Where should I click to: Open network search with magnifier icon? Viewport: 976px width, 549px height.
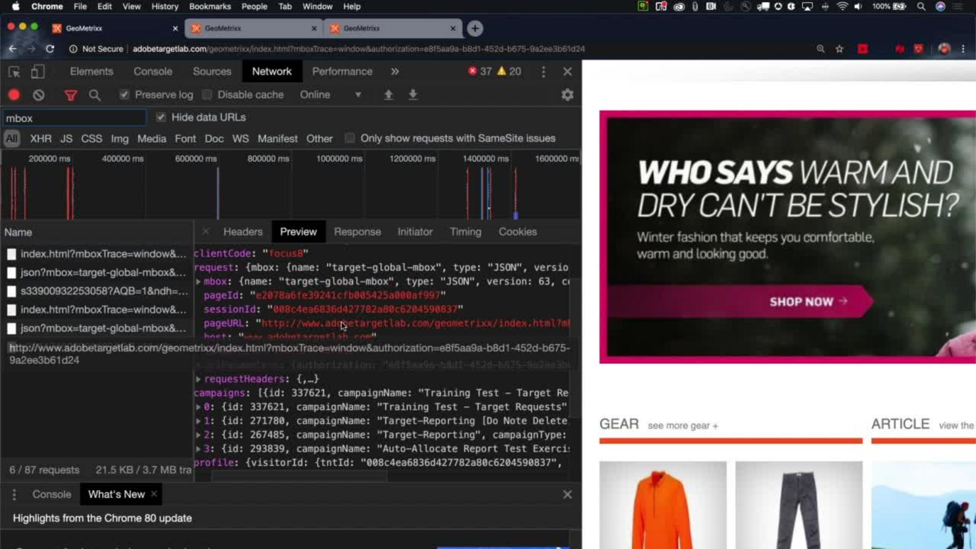(x=95, y=95)
